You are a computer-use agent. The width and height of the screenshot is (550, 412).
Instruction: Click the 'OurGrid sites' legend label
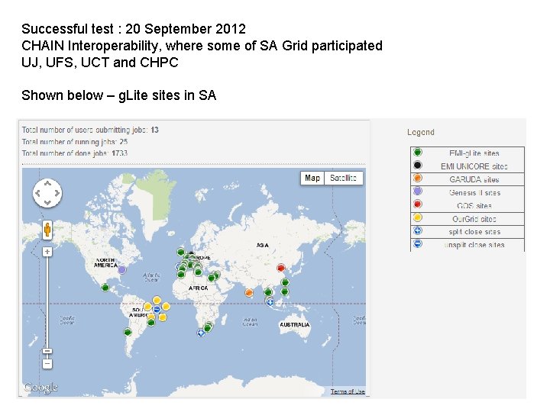pyautogui.click(x=474, y=219)
